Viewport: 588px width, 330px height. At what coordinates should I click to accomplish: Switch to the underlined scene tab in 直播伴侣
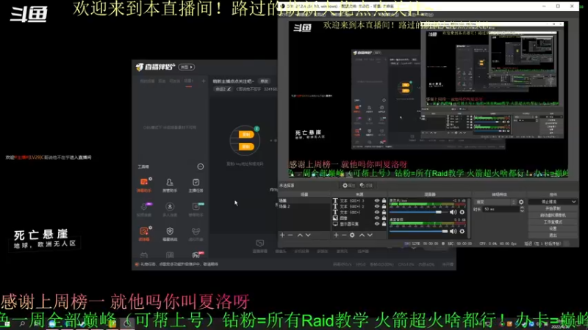click(x=188, y=81)
